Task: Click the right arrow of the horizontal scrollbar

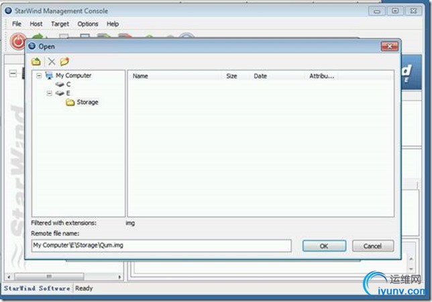Action: [119, 276]
